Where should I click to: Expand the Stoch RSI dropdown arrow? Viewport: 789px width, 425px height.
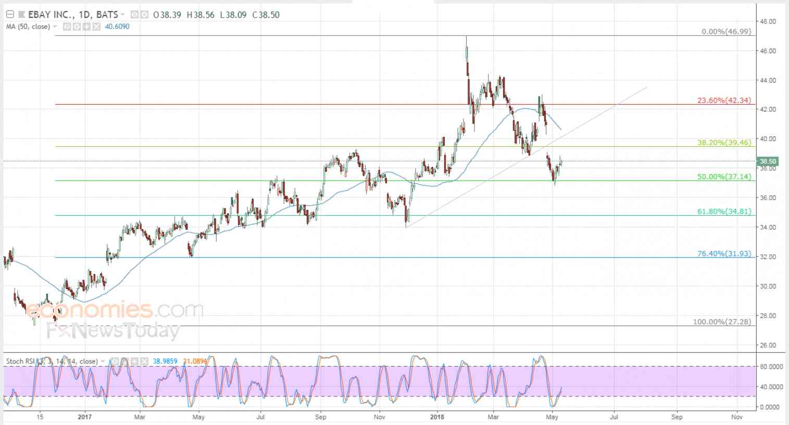pyautogui.click(x=102, y=361)
